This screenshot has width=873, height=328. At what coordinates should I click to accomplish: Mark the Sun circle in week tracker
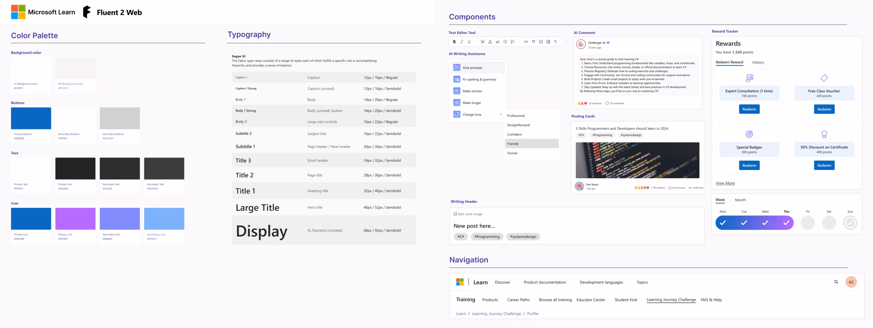click(x=850, y=223)
